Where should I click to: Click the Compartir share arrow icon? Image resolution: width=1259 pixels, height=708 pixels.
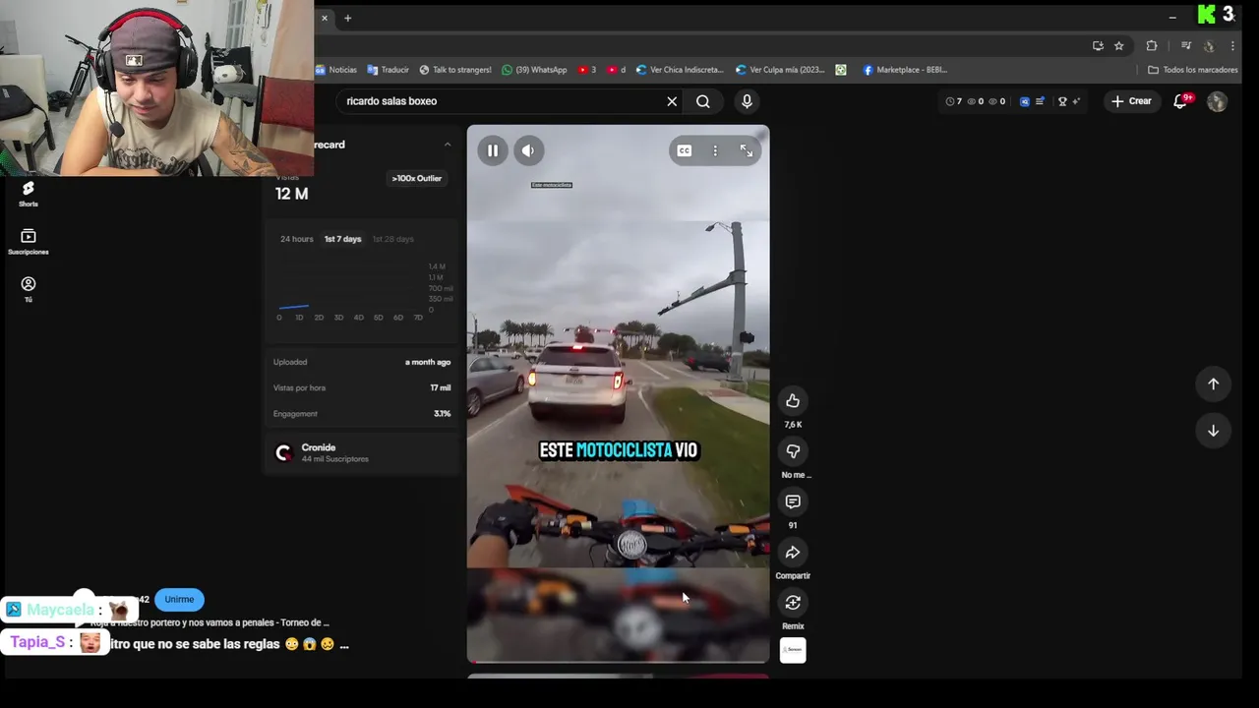[793, 552]
